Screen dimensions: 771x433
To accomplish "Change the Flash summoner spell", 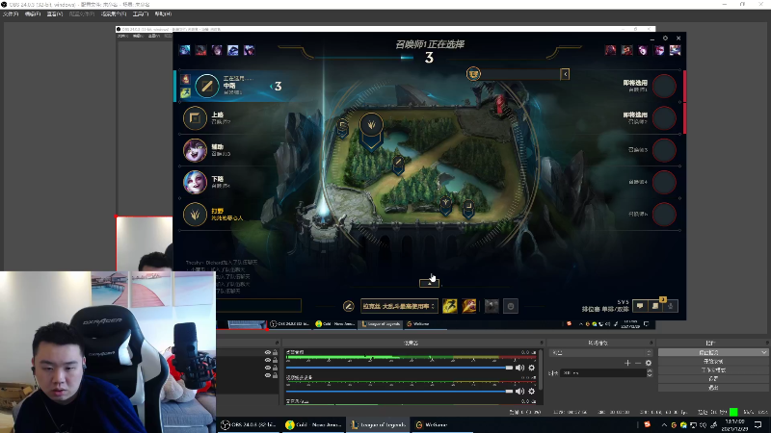I will tap(450, 306).
